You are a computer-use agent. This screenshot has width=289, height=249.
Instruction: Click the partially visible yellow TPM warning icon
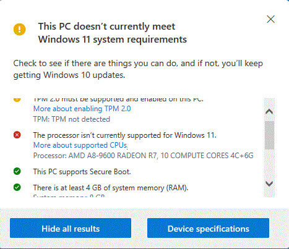17,99
